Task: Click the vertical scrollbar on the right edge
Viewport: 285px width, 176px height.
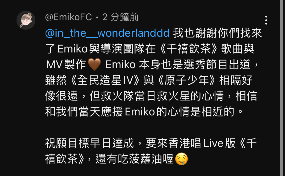Action: point(282,88)
